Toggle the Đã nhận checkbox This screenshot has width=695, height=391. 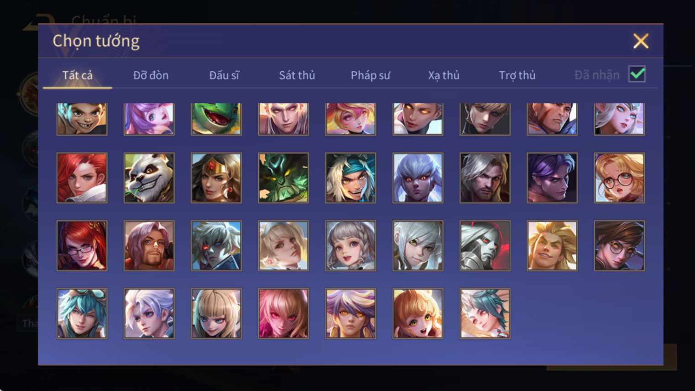coord(637,74)
